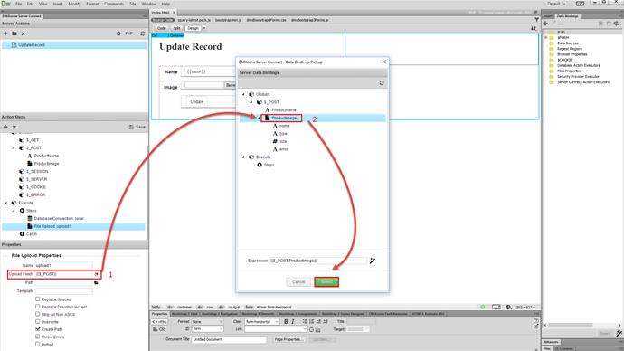This screenshot has width=624, height=351.
Task: Switch to Split view
Action: tap(176, 28)
